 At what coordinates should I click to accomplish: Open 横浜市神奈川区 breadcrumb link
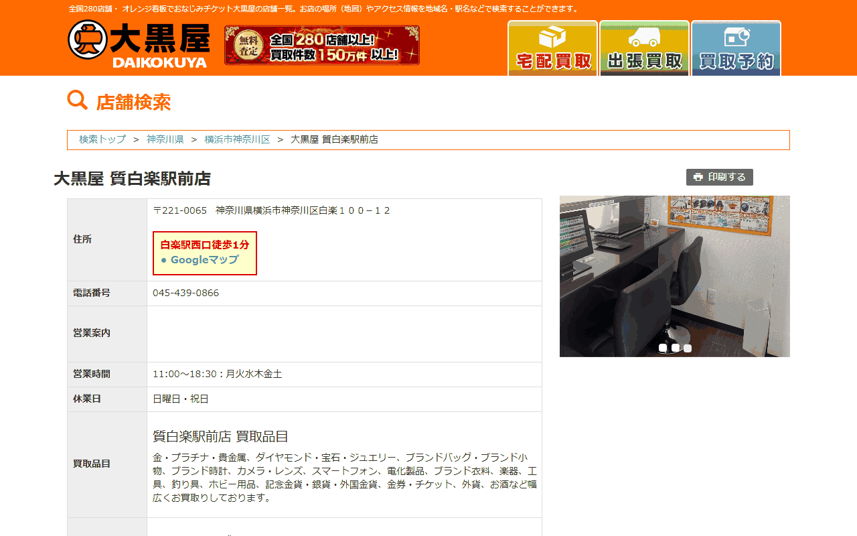click(x=238, y=139)
